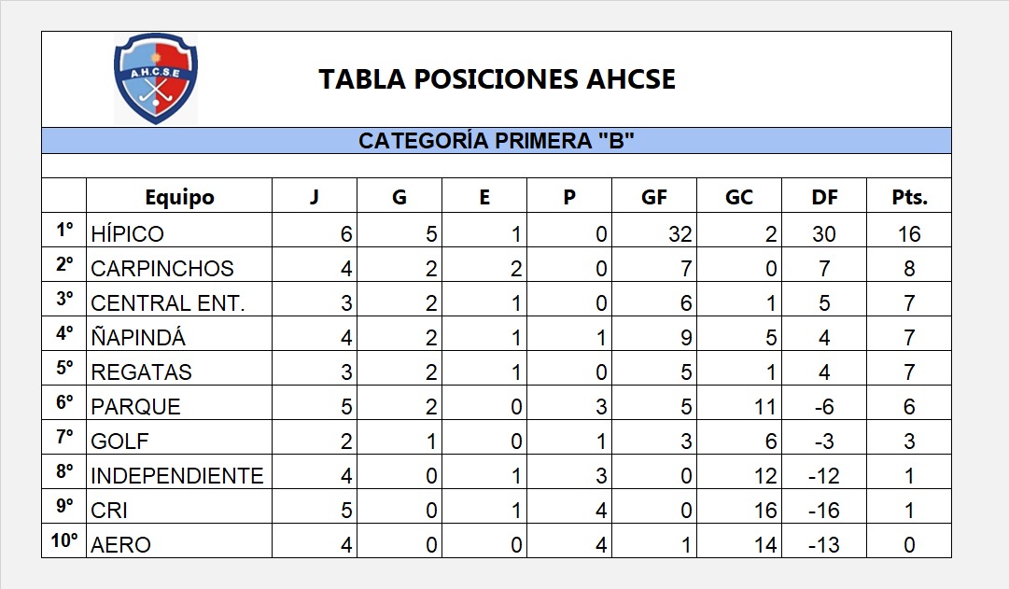Select the CARPINCHOS team cell
Viewport: 1009px width, 589px height.
[162, 268]
